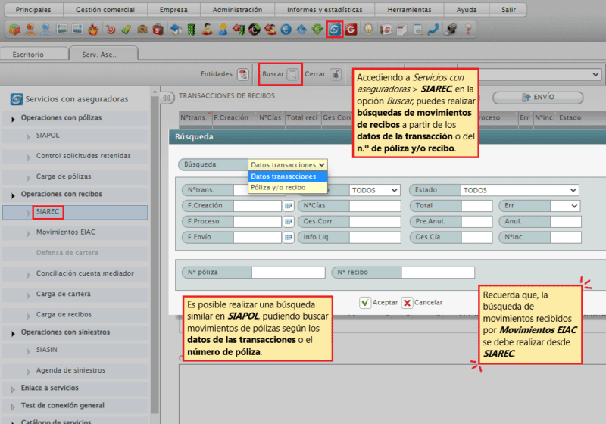This screenshot has height=424, width=606.
Task: Click the PDF icon next to Entidades
Action: pyautogui.click(x=243, y=74)
